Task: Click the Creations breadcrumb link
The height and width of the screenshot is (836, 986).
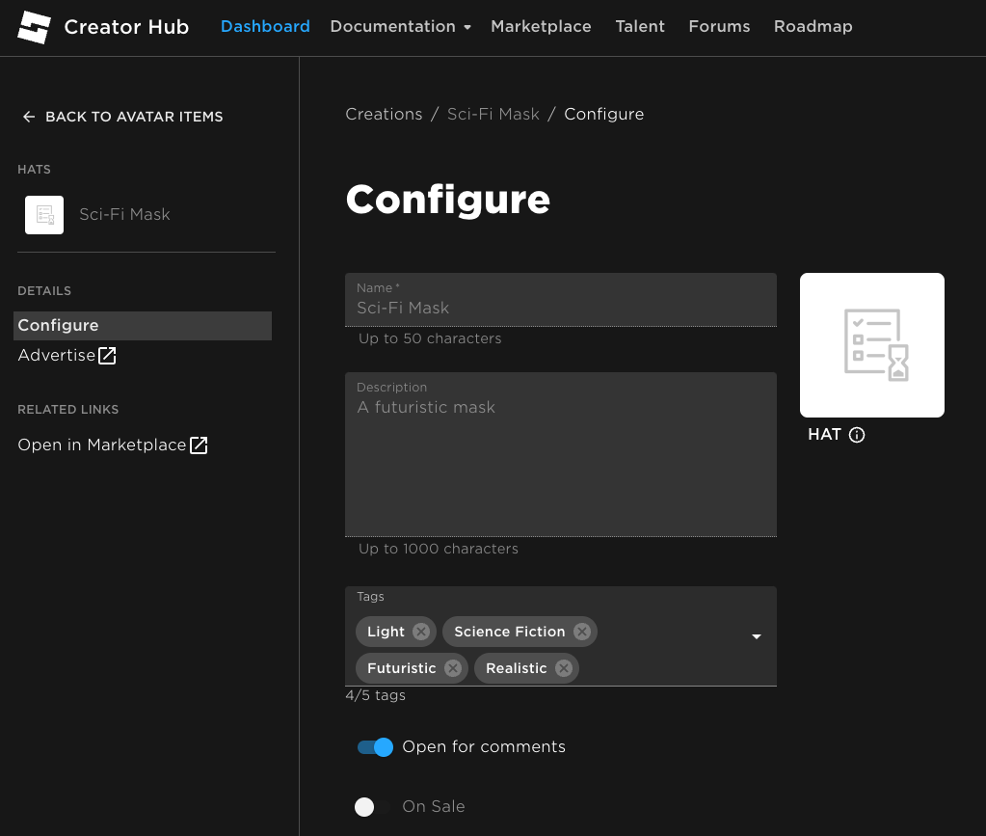Action: pos(384,115)
